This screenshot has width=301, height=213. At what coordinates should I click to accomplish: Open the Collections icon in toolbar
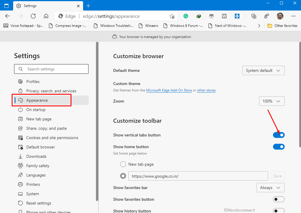(x=254, y=16)
